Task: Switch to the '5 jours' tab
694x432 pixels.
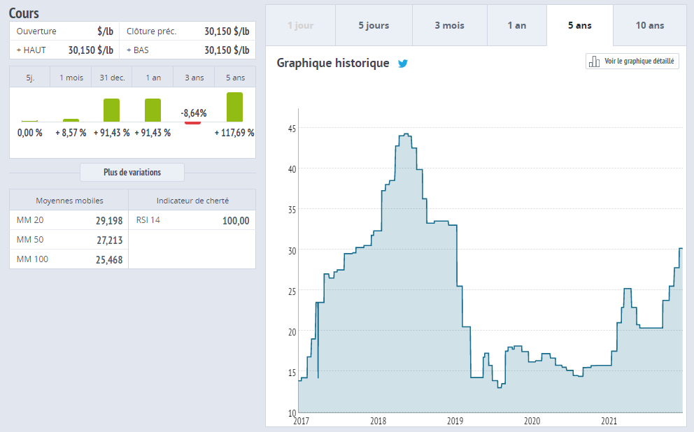Action: tap(374, 25)
